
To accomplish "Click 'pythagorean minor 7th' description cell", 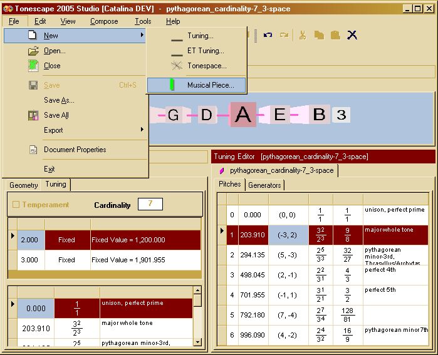I will click(396, 336).
